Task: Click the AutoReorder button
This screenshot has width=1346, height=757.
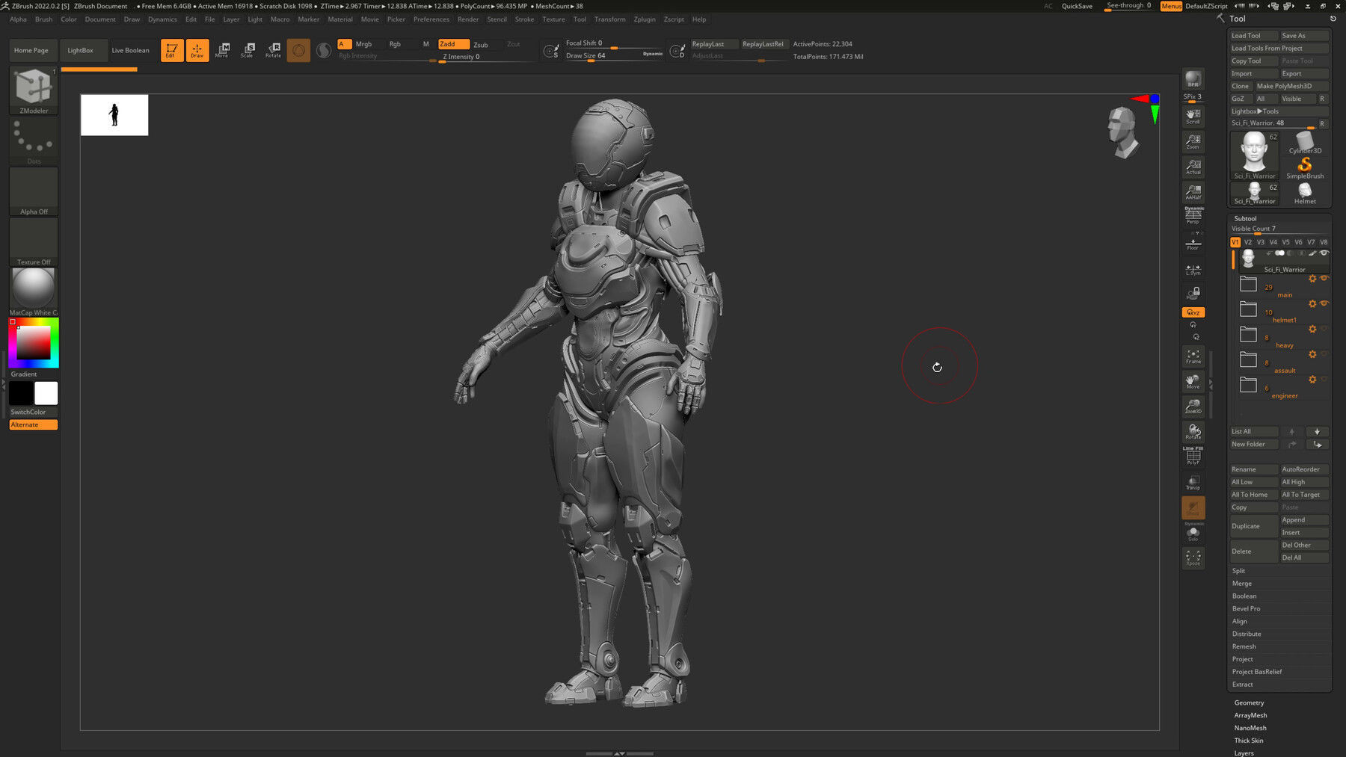Action: click(1305, 469)
